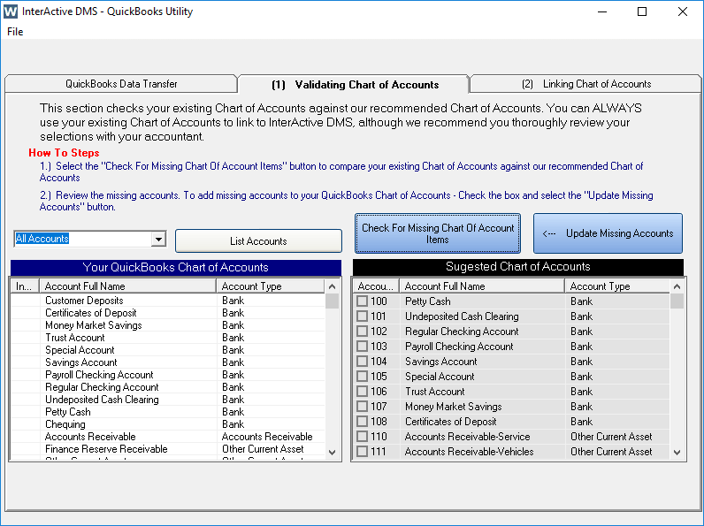
Task: Click scroll up arrow of QuickBooks accounts list
Action: pyautogui.click(x=333, y=286)
